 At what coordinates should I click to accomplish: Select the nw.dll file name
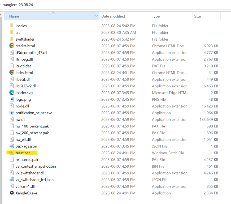(x=20, y=120)
